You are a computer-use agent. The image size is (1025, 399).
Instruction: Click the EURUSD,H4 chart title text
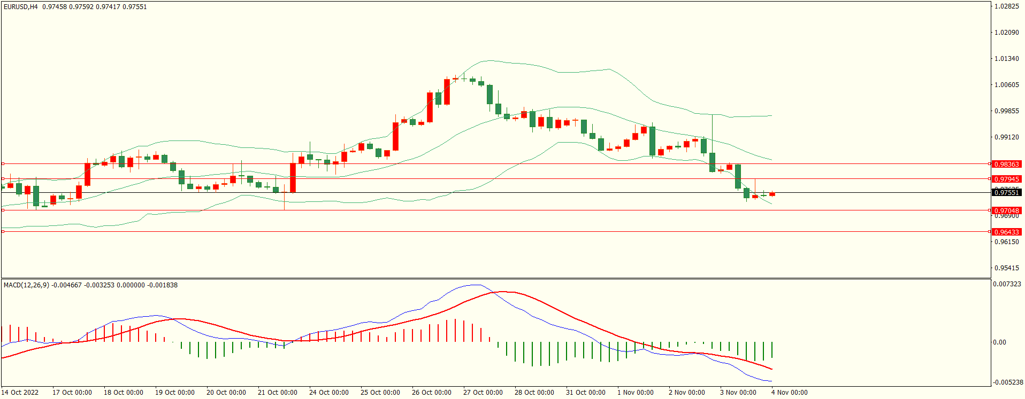pos(21,7)
